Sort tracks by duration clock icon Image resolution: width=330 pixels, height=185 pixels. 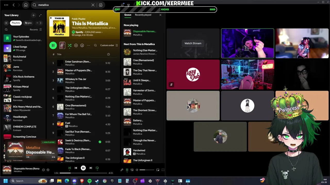[108, 54]
